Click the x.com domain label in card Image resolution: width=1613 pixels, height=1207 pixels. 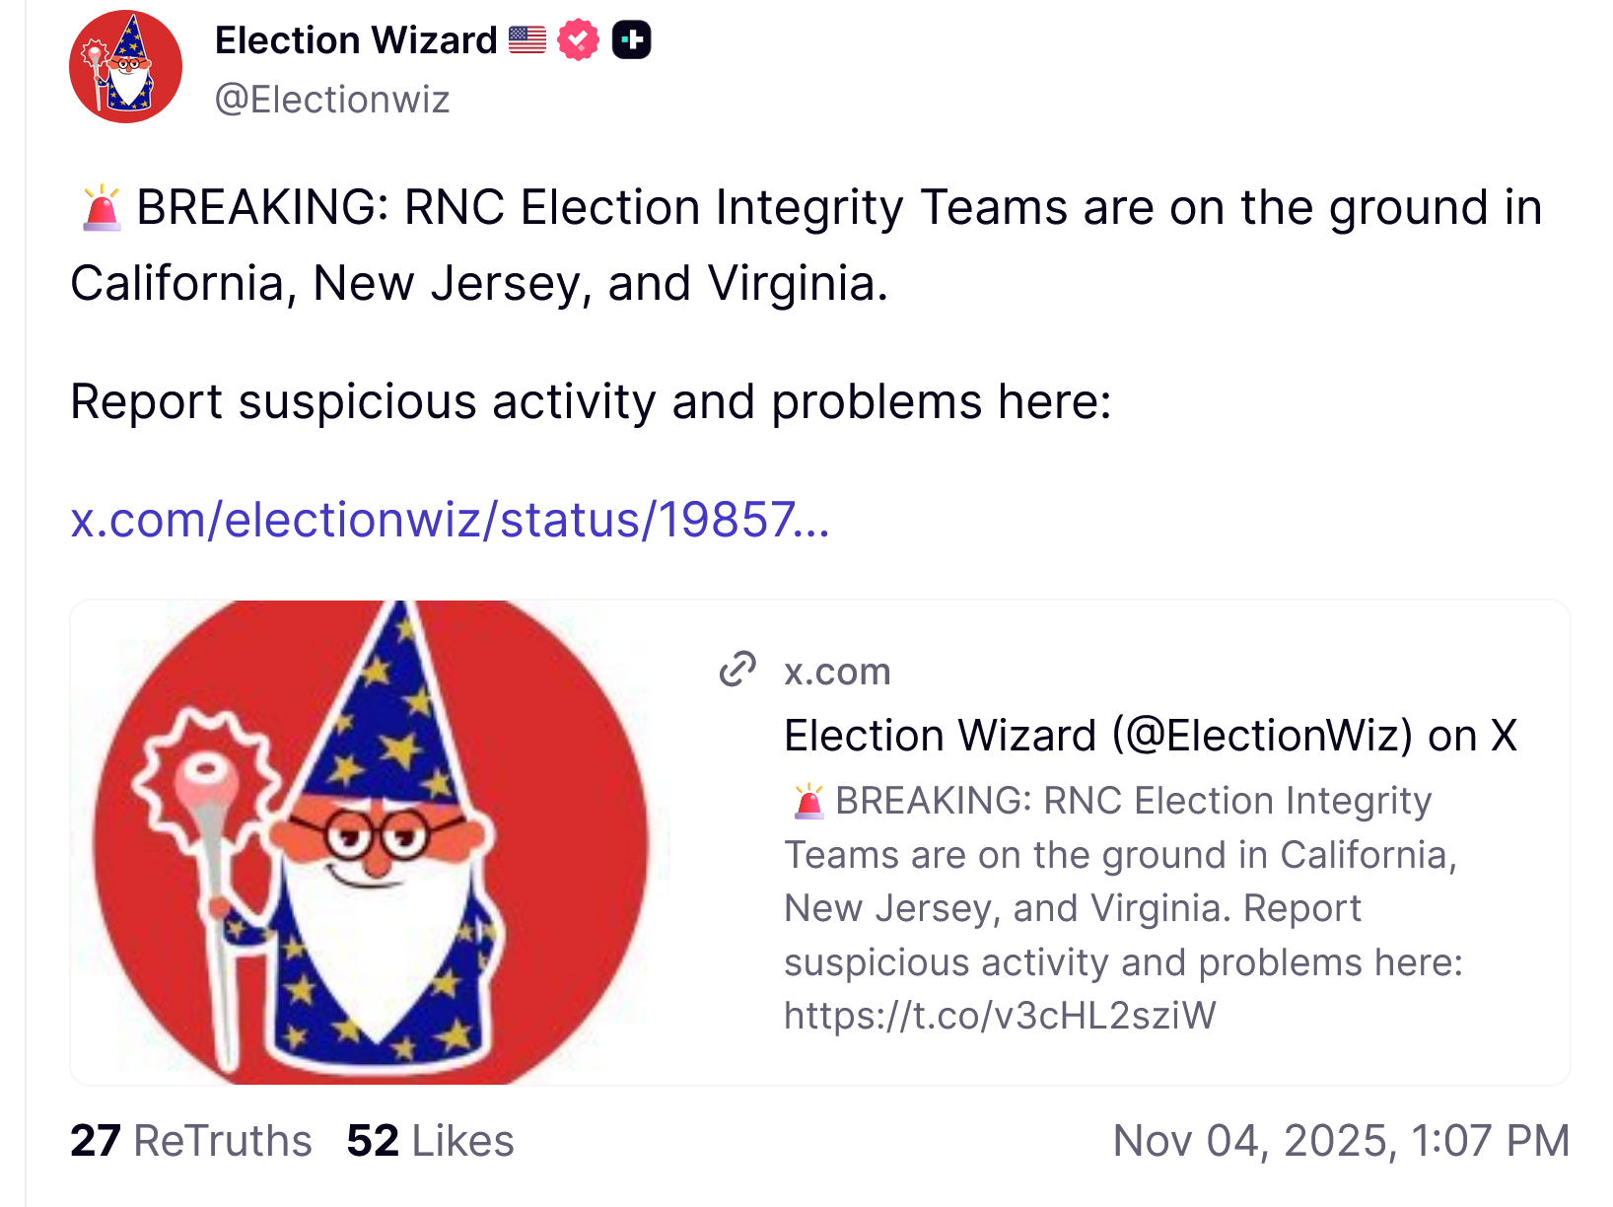(x=837, y=672)
